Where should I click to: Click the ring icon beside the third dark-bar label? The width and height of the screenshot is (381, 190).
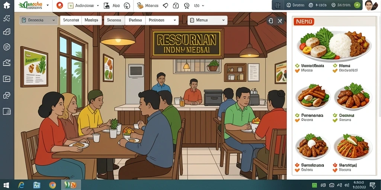333,5
